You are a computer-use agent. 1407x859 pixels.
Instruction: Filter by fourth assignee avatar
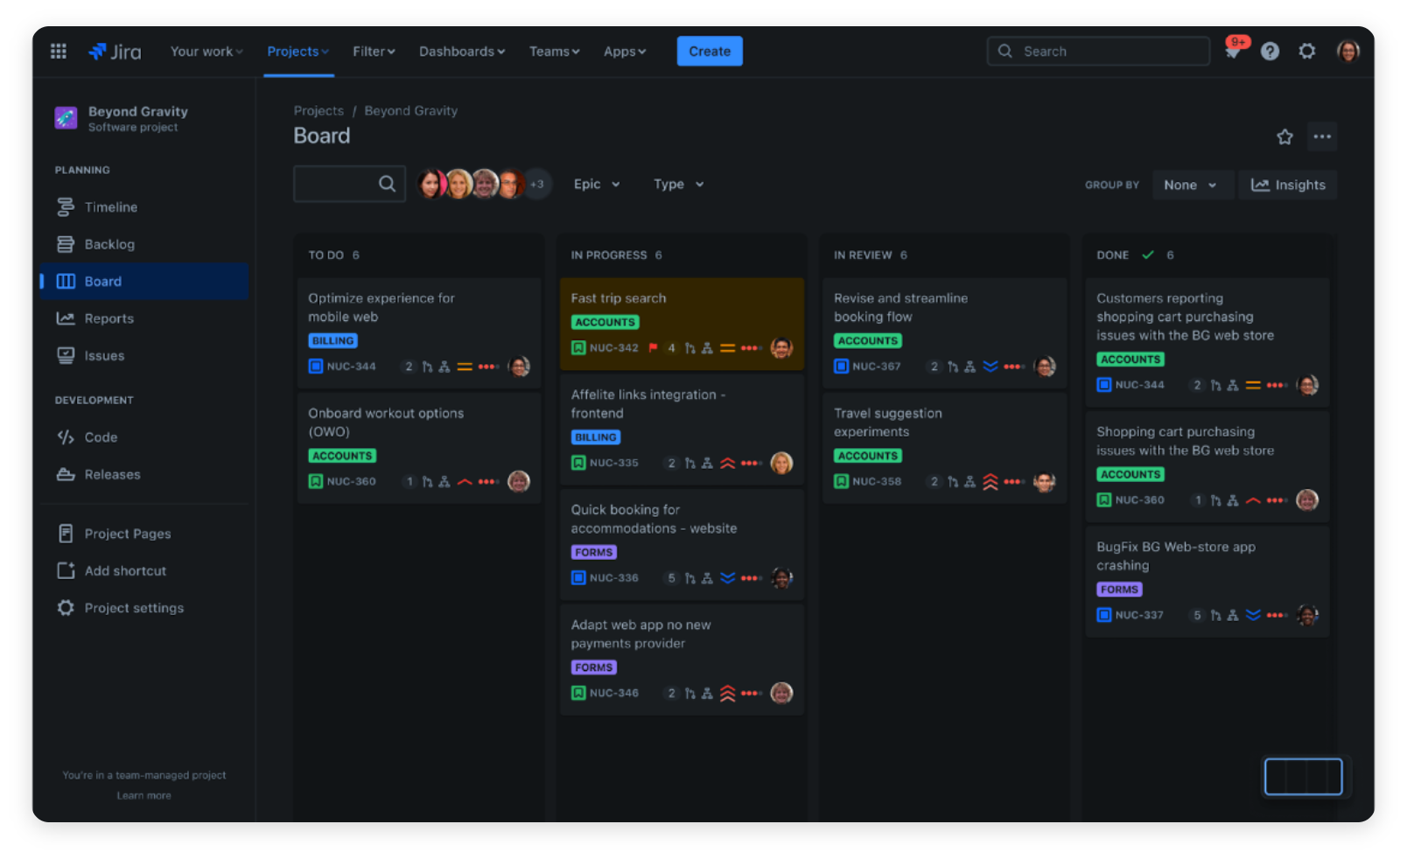click(x=511, y=184)
